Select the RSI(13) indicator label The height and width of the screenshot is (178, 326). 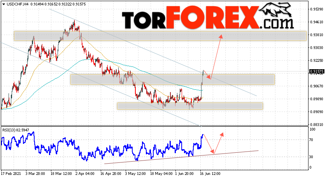click(x=16, y=130)
